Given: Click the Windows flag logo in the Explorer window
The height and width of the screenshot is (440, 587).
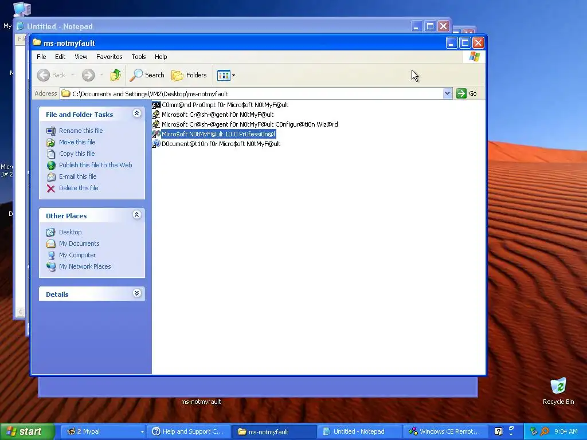Looking at the screenshot, I should 474,57.
